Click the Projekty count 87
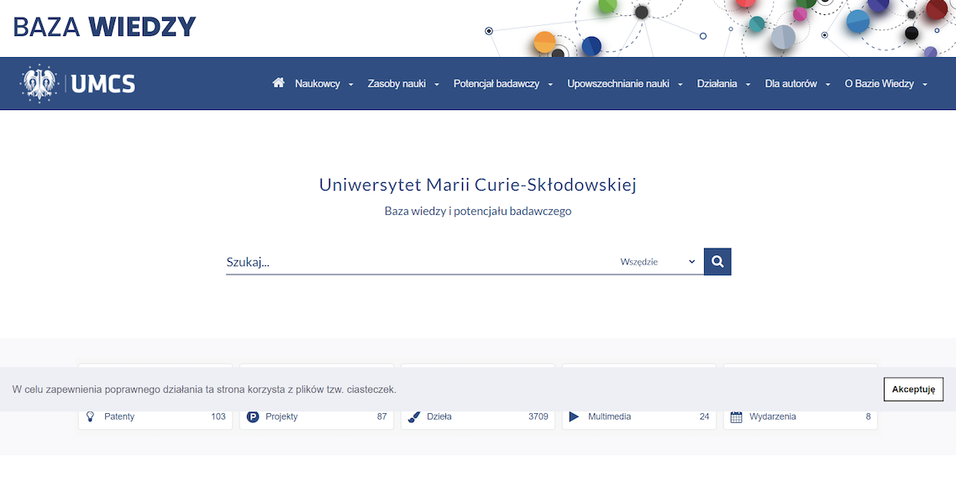 point(381,416)
